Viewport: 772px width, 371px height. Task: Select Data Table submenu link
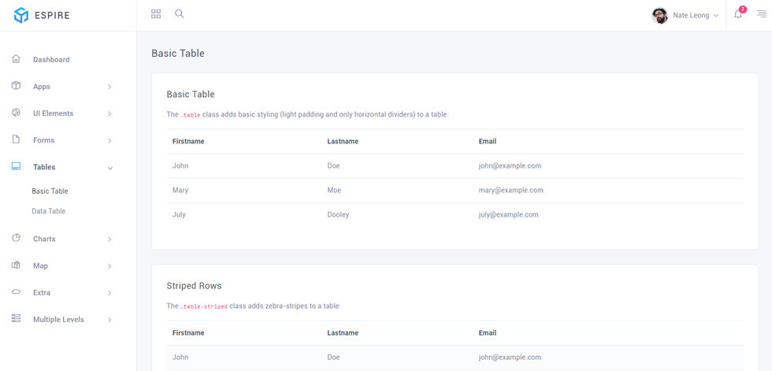tap(49, 210)
